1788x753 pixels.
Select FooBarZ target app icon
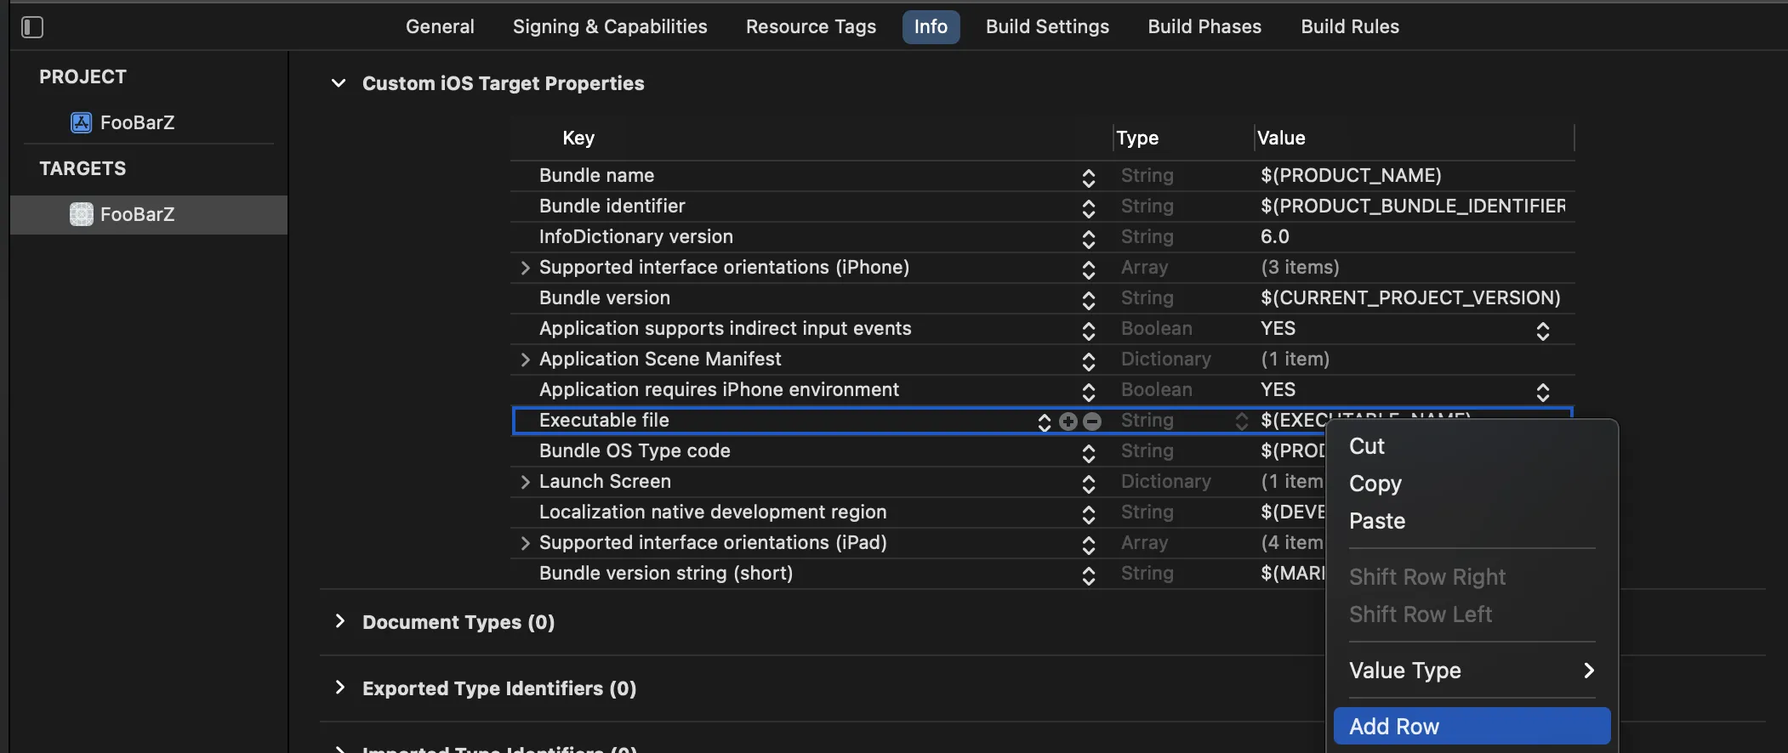pyautogui.click(x=81, y=214)
